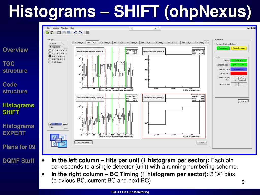Image resolution: width=260 pixels, height=195 pixels.
Task: Click Histograms EXPERT in the slide sidebar
Action: tap(18, 129)
